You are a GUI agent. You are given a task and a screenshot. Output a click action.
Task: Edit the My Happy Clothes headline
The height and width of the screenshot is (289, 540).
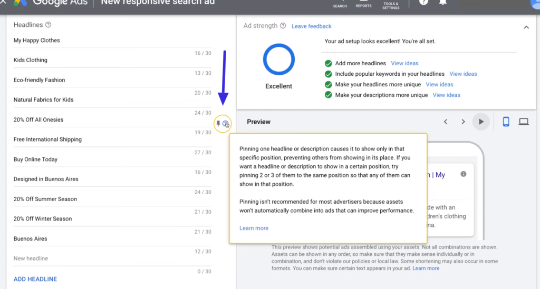point(112,41)
